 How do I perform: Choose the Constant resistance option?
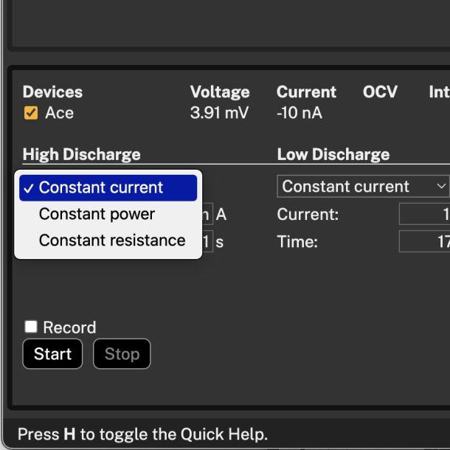[x=111, y=240]
